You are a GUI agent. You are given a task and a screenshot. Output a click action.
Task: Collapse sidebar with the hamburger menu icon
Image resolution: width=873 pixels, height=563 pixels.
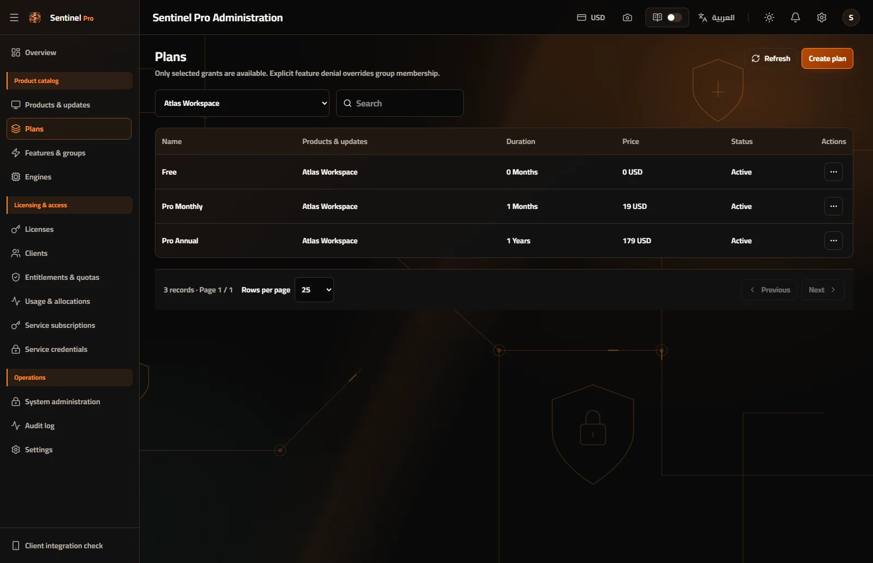(x=14, y=17)
